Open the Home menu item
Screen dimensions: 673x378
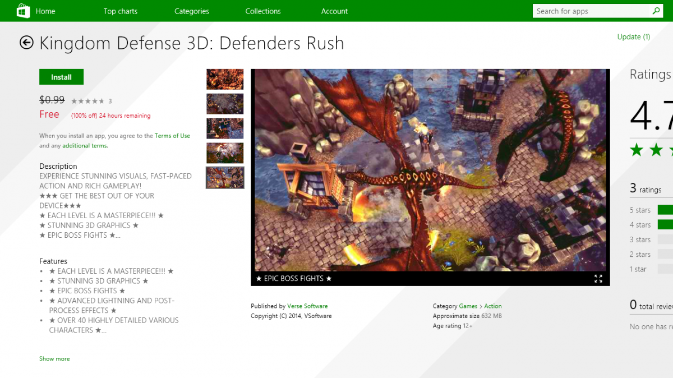[45, 11]
